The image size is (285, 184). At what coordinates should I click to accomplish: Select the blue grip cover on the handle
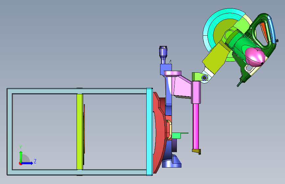[x=272, y=29]
